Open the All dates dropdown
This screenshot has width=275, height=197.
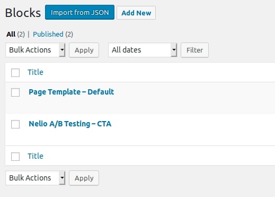point(143,50)
